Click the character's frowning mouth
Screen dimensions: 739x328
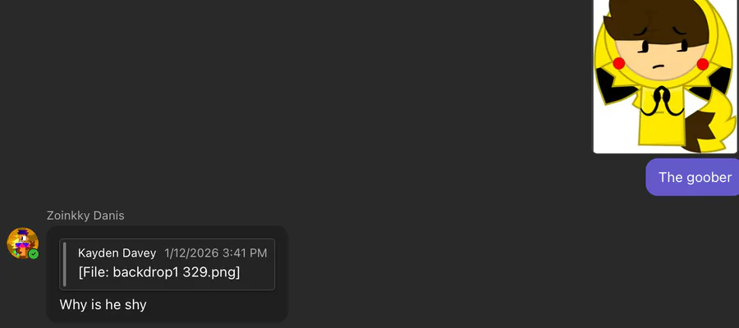(x=659, y=66)
